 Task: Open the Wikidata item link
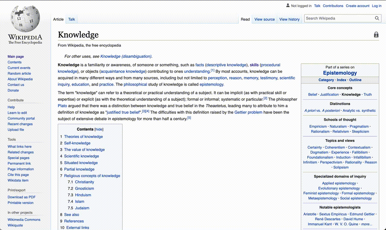18,180
